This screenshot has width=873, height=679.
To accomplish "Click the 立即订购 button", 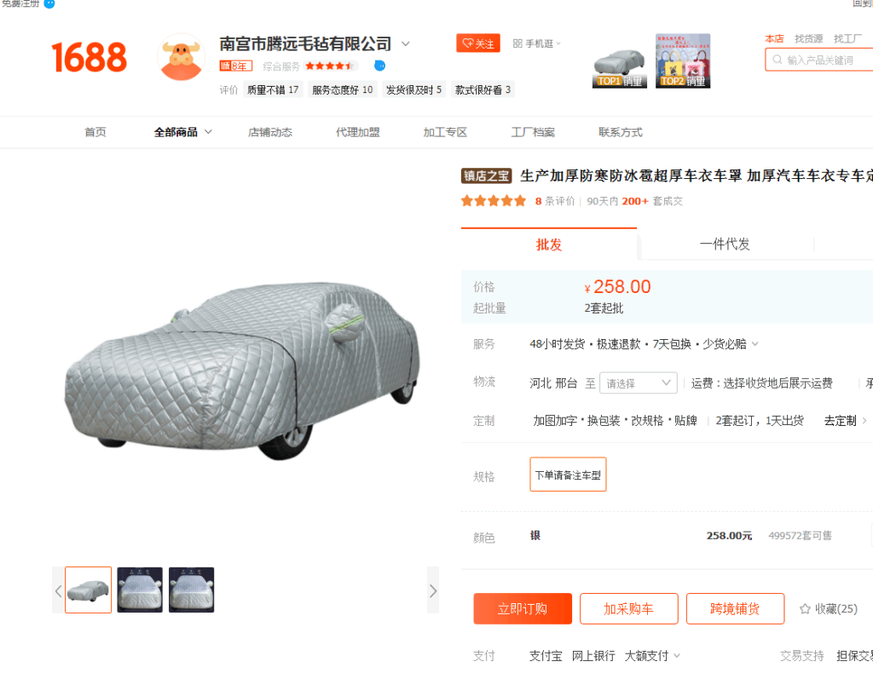I will [523, 609].
